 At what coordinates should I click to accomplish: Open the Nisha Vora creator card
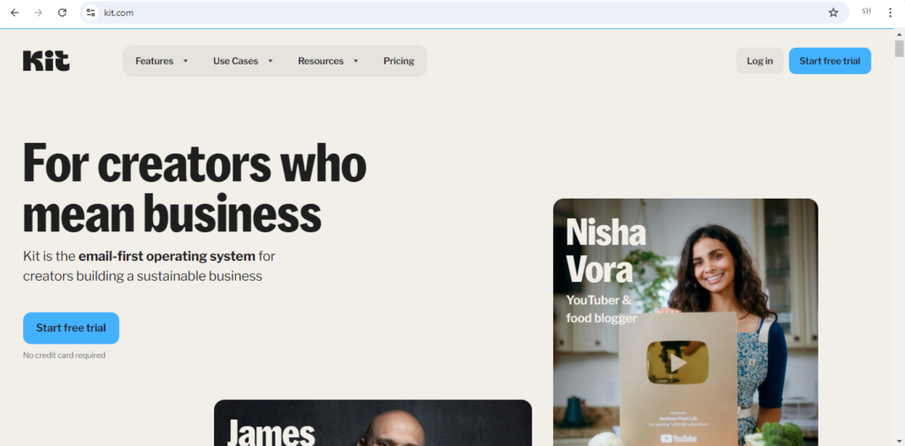685,322
